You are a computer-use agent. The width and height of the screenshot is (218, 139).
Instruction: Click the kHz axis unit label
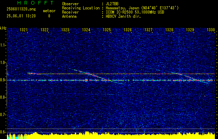click(x=3, y=28)
